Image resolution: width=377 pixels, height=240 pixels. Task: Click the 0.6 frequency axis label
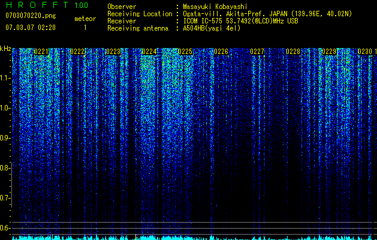click(5, 228)
